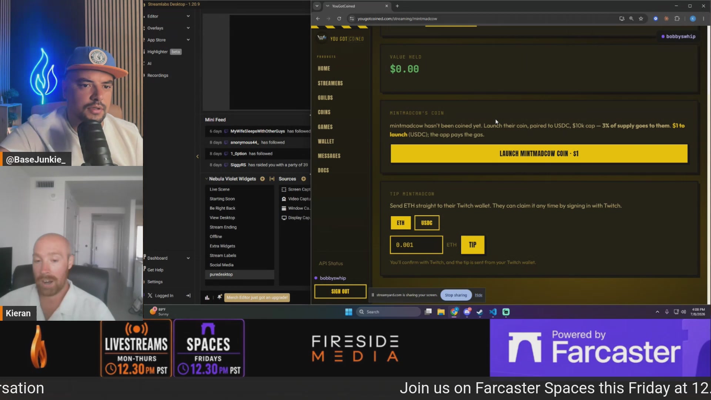Viewport: 711px width, 400px height.
Task: Add a new source in Streamlabs
Action: (304, 179)
